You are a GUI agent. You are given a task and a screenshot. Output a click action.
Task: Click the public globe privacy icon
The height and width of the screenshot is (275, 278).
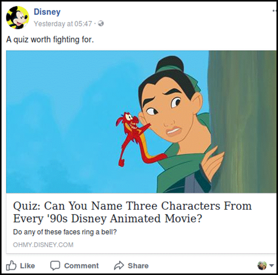click(x=101, y=23)
